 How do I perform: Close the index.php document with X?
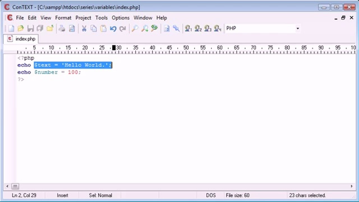tap(351, 18)
